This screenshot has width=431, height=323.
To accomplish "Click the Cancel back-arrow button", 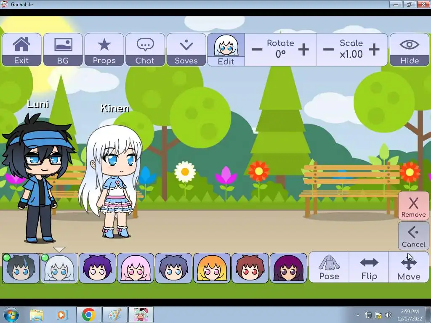I will tap(413, 236).
